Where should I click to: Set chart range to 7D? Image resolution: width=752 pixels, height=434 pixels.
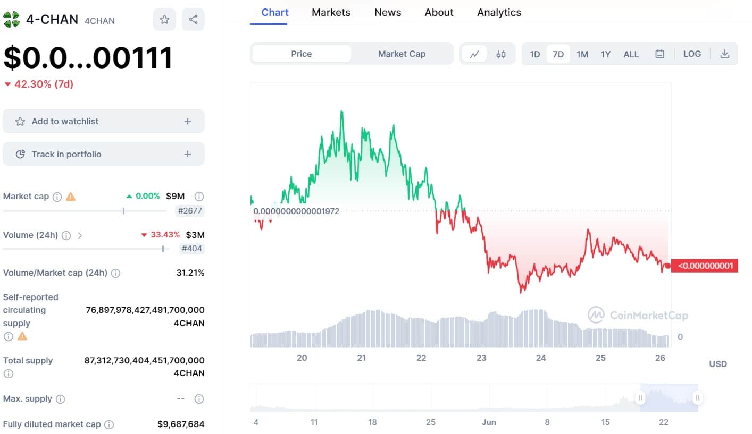point(558,54)
